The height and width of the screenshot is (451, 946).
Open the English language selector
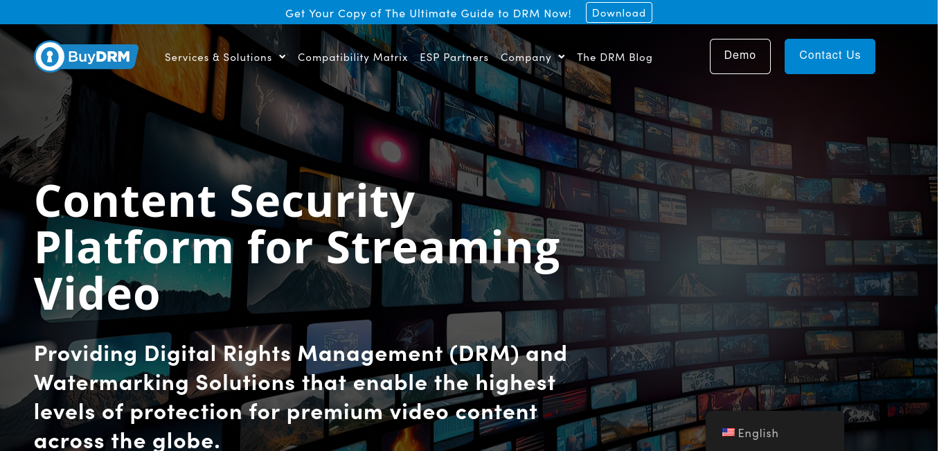point(774,433)
